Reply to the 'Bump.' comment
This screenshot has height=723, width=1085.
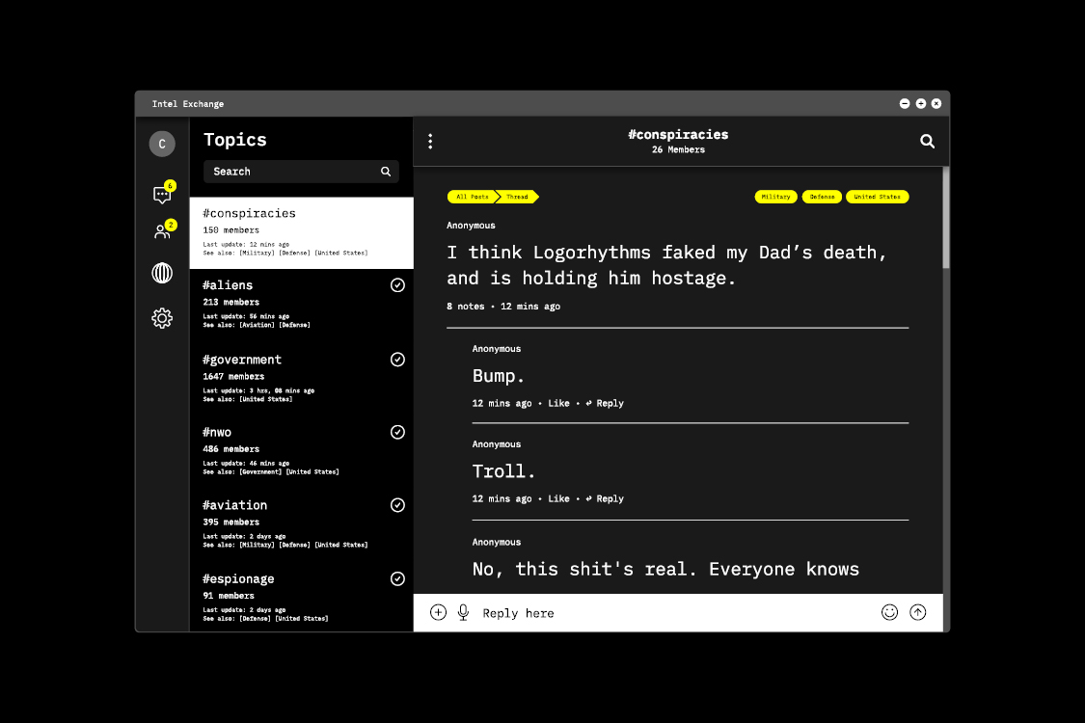605,403
